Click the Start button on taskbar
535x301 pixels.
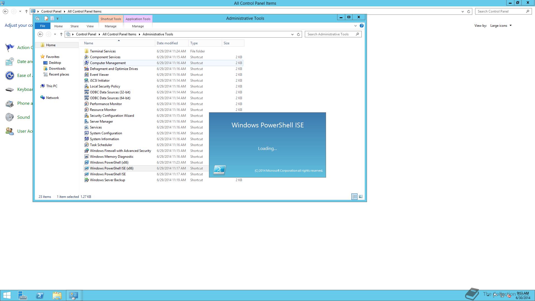click(7, 295)
